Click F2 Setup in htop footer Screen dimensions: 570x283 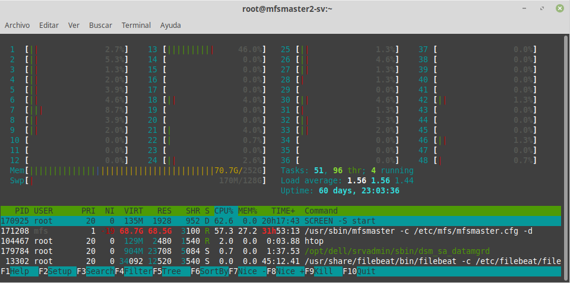[58, 271]
